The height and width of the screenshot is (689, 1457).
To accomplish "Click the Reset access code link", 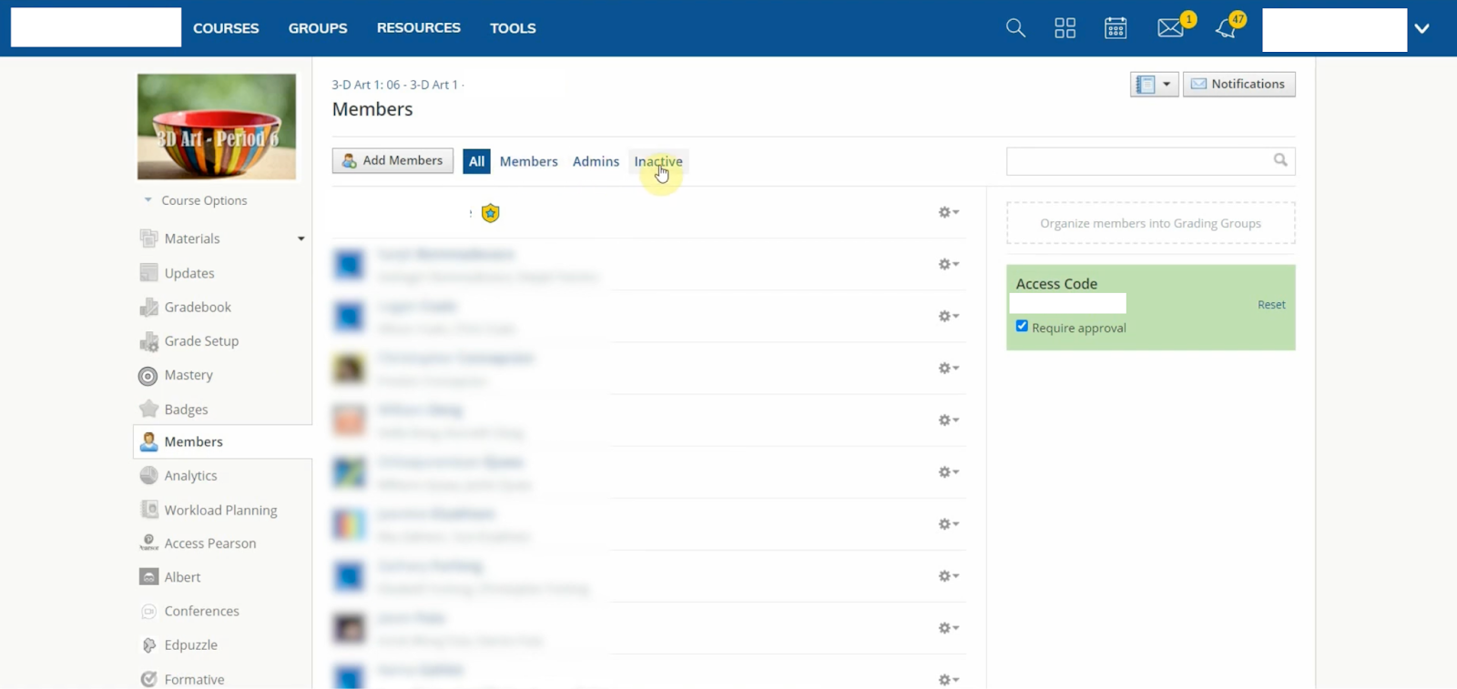I will coord(1271,305).
